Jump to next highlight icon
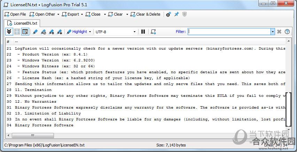 [x=60, y=32]
